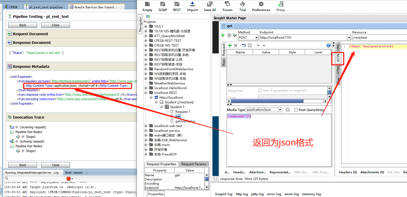Expand (echoing request) trace node
Screen dimensions: 407x197
[17, 142]
